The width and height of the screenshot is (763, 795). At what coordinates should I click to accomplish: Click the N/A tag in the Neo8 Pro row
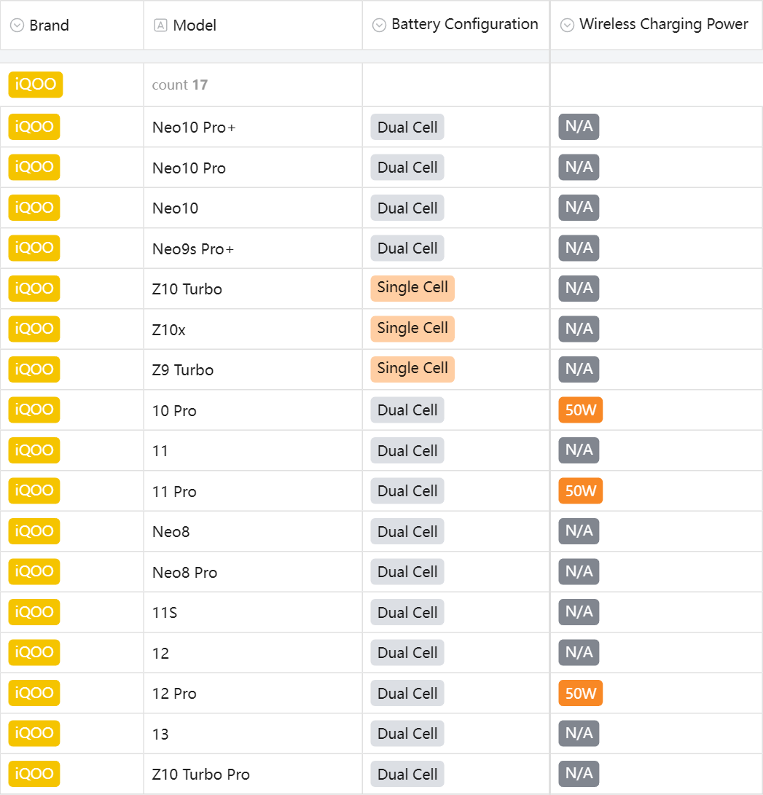coord(579,571)
